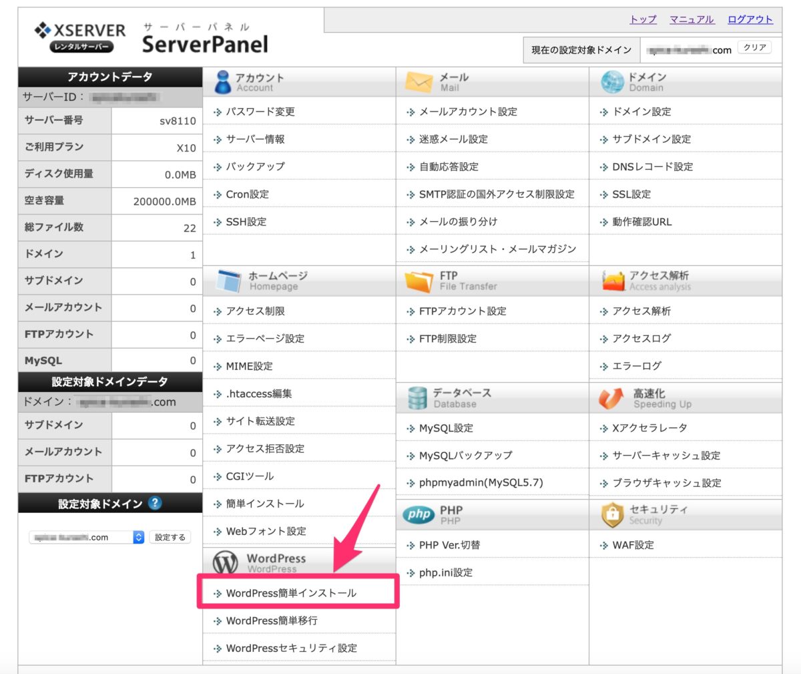Open アクセス制限 under Homepage
Screen dimensions: 801x674
tap(255, 311)
